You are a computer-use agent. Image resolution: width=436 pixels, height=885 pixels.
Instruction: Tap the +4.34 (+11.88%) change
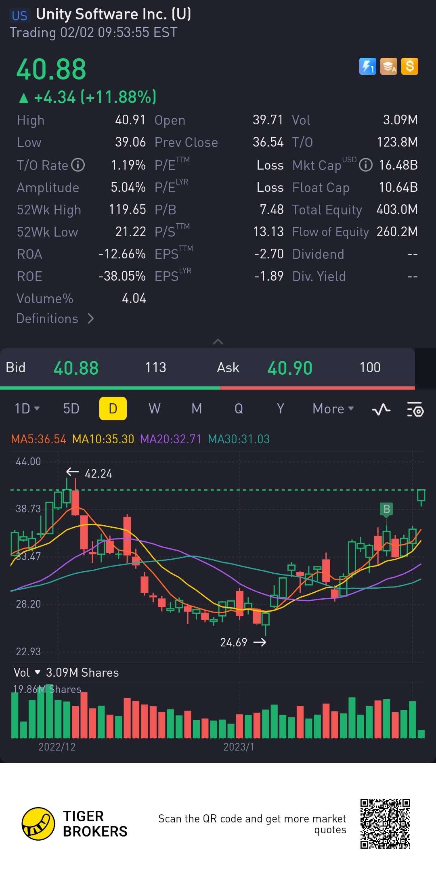(x=88, y=97)
